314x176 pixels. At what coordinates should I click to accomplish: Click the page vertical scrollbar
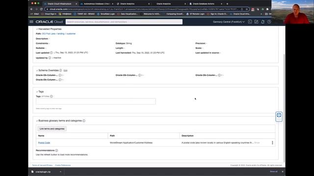tap(285, 108)
